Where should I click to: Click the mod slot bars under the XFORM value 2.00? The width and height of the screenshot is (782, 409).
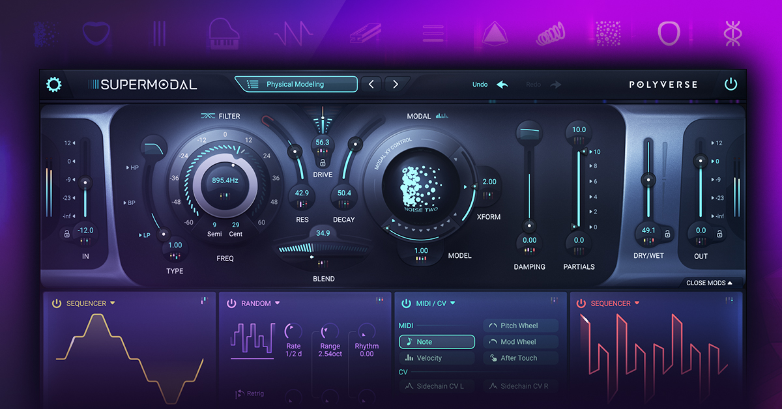[x=489, y=194]
